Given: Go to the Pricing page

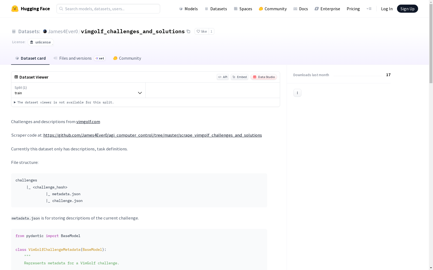Looking at the screenshot, I should coord(353,9).
